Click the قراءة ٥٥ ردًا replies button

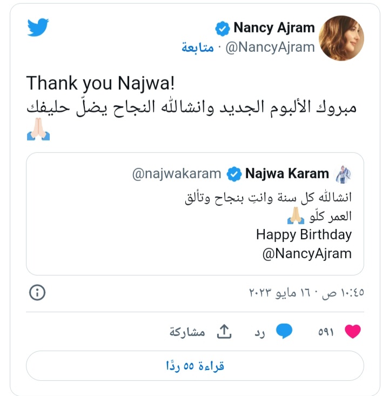click(195, 366)
